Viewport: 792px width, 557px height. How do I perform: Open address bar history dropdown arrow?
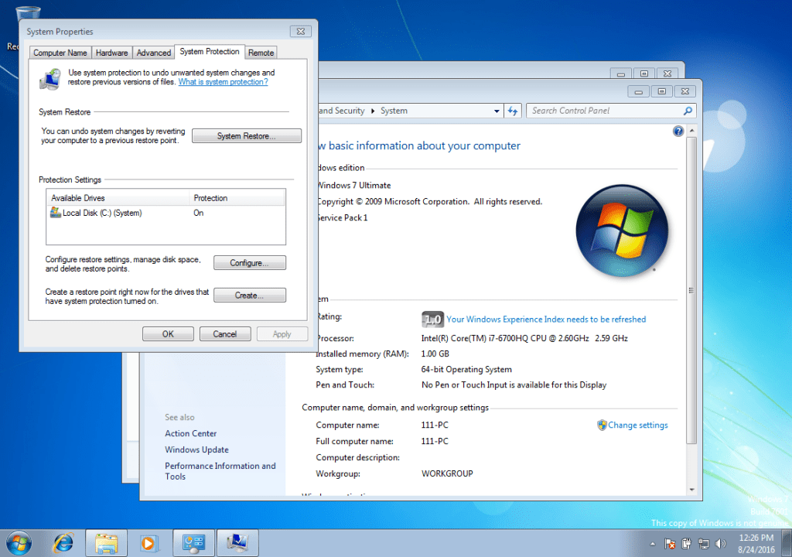pos(497,111)
